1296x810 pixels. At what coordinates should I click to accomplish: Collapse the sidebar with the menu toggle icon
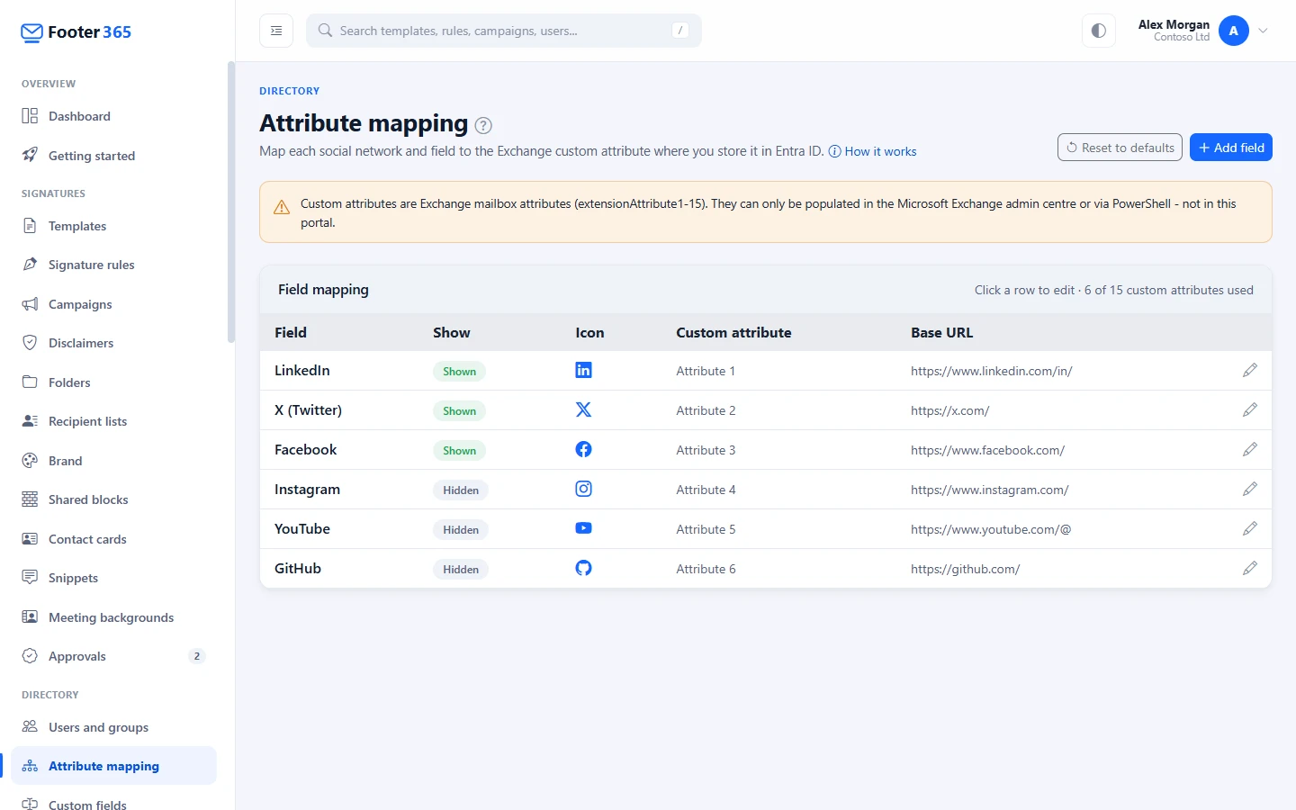pyautogui.click(x=276, y=31)
